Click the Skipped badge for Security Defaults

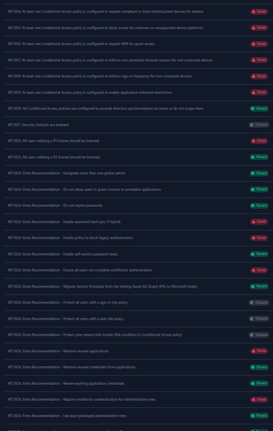[x=259, y=125]
